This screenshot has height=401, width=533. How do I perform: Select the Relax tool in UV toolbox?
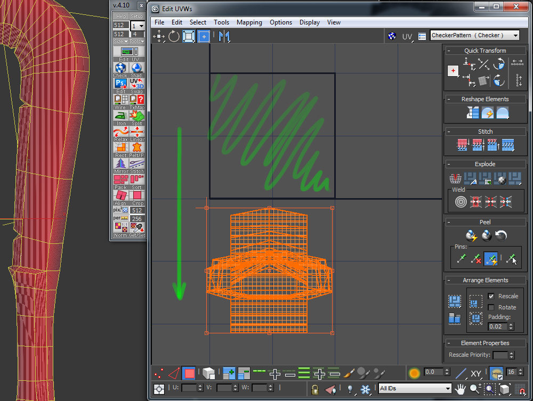(120, 131)
